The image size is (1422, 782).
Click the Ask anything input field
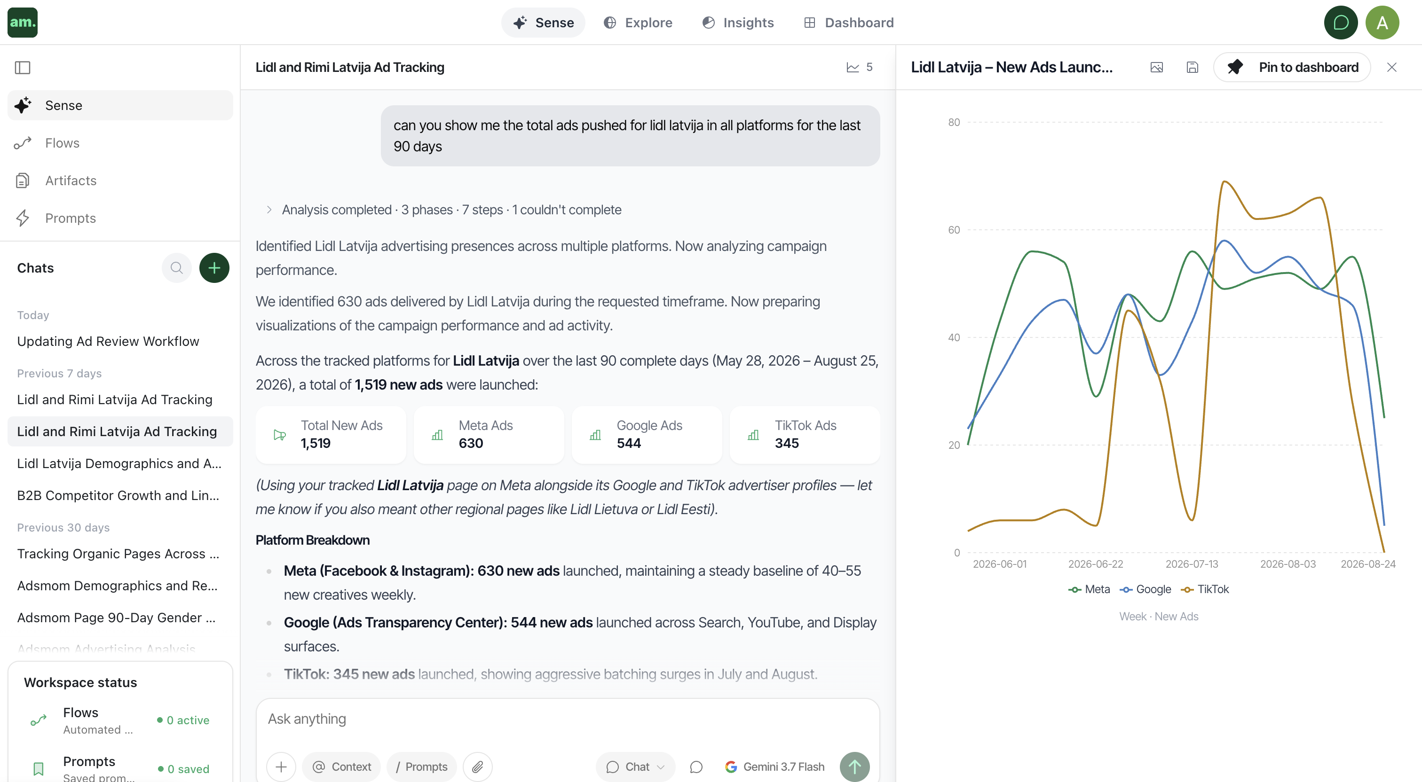tap(568, 719)
